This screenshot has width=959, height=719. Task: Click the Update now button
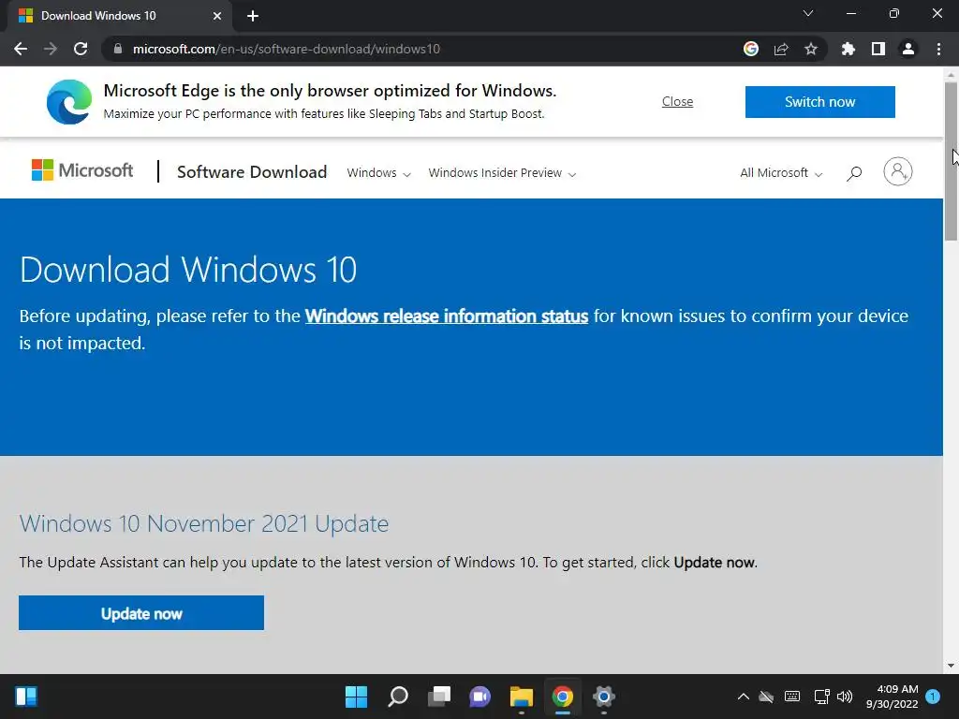[x=141, y=612]
